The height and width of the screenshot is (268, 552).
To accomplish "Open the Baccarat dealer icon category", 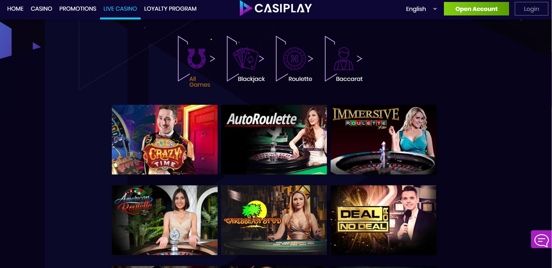I will [x=343, y=59].
